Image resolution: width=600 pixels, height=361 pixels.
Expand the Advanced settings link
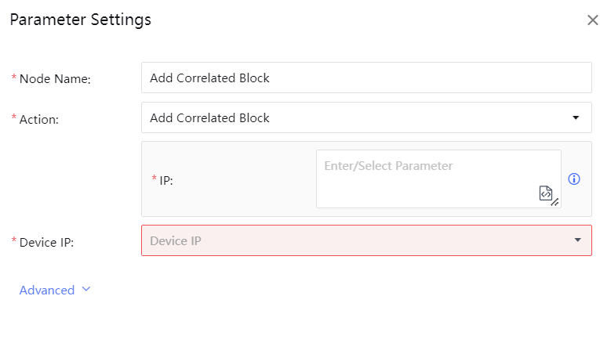[x=47, y=291]
